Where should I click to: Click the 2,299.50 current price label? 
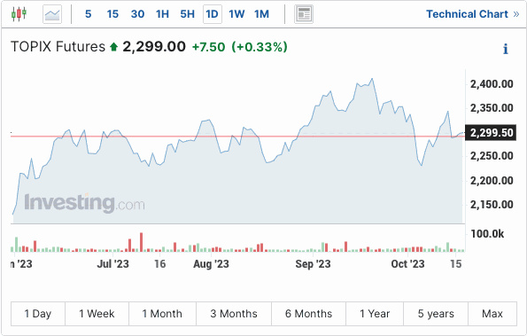coord(491,132)
